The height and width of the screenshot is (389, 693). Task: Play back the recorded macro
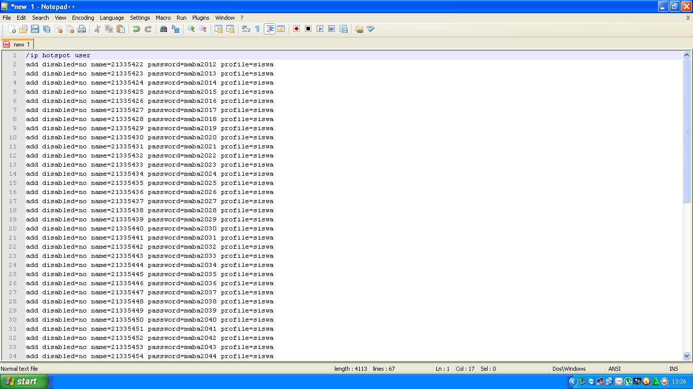point(320,29)
